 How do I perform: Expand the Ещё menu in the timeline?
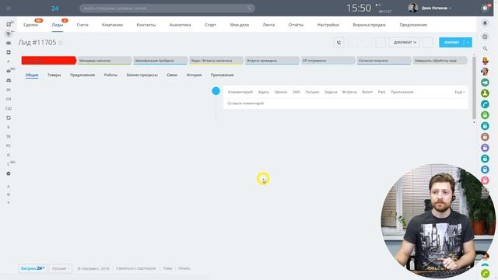click(x=460, y=92)
